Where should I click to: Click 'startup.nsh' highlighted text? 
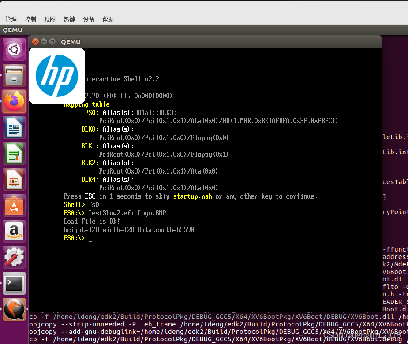click(x=193, y=196)
